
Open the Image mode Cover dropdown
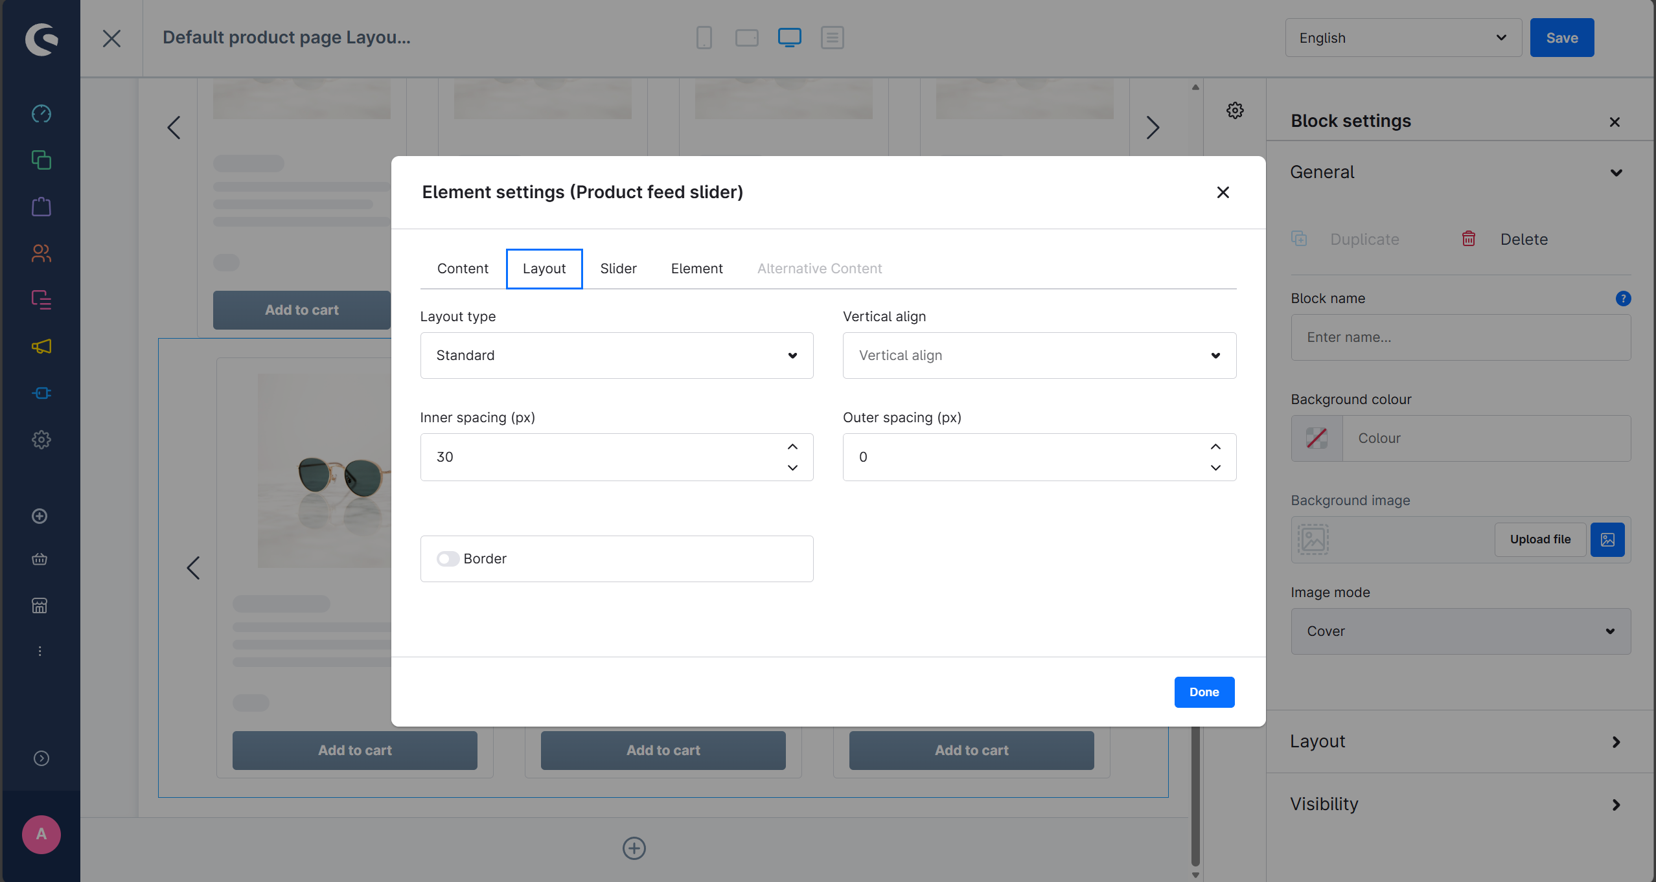point(1460,631)
